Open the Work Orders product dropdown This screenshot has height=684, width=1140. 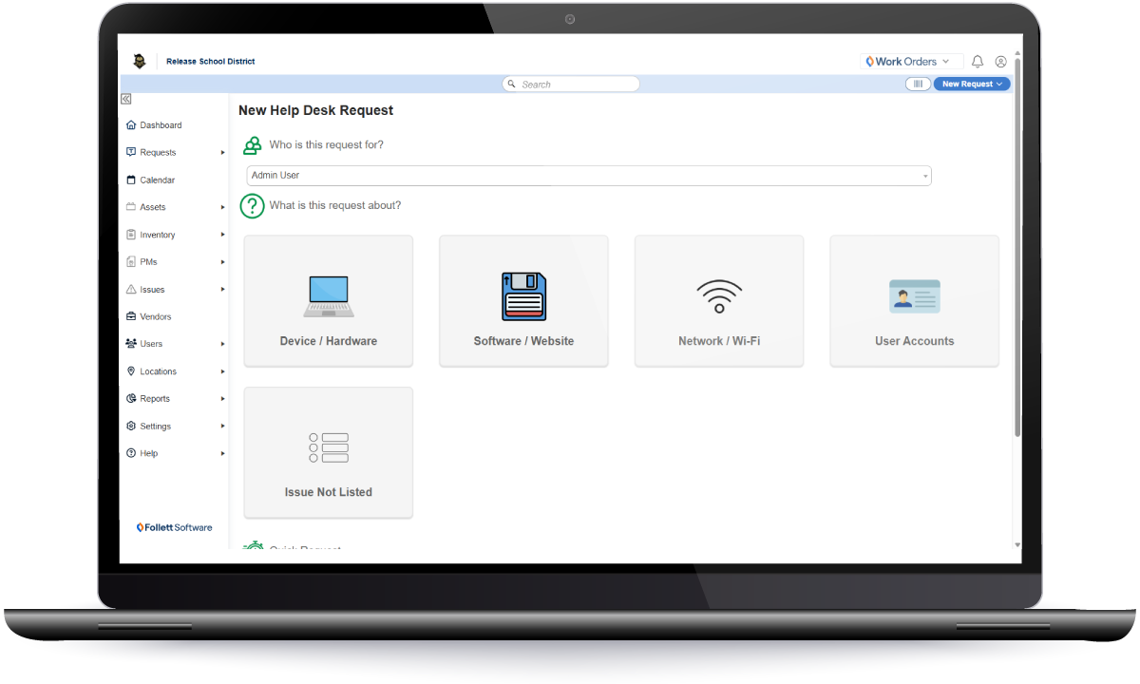point(910,62)
